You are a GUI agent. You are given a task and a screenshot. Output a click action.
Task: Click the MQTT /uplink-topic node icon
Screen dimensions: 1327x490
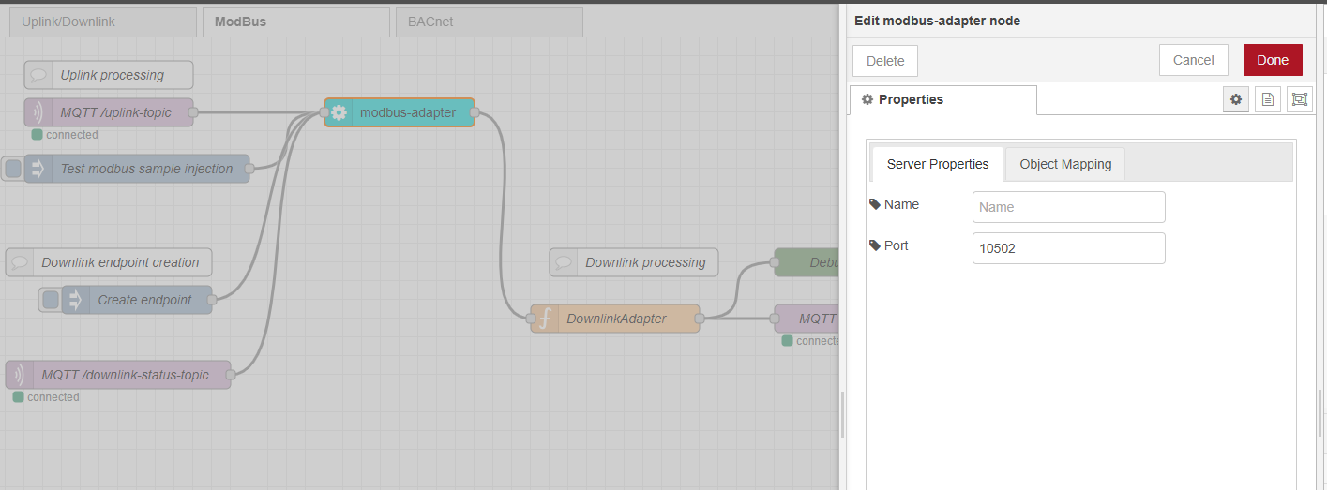(38, 112)
